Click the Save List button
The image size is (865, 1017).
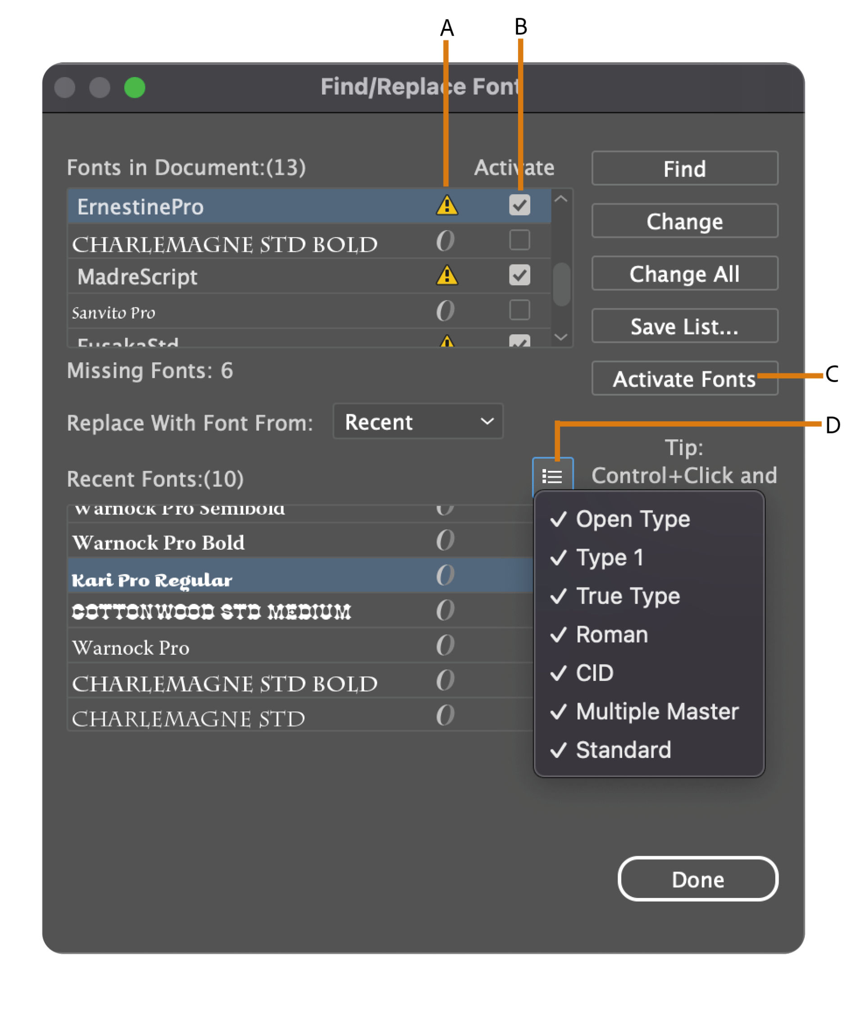(x=685, y=327)
